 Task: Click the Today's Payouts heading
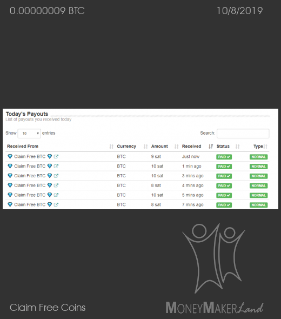(27, 114)
